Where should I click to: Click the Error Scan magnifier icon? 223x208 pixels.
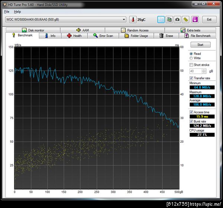click(x=95, y=36)
